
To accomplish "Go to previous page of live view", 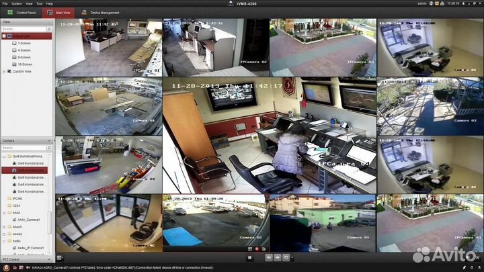I will click(x=269, y=257).
